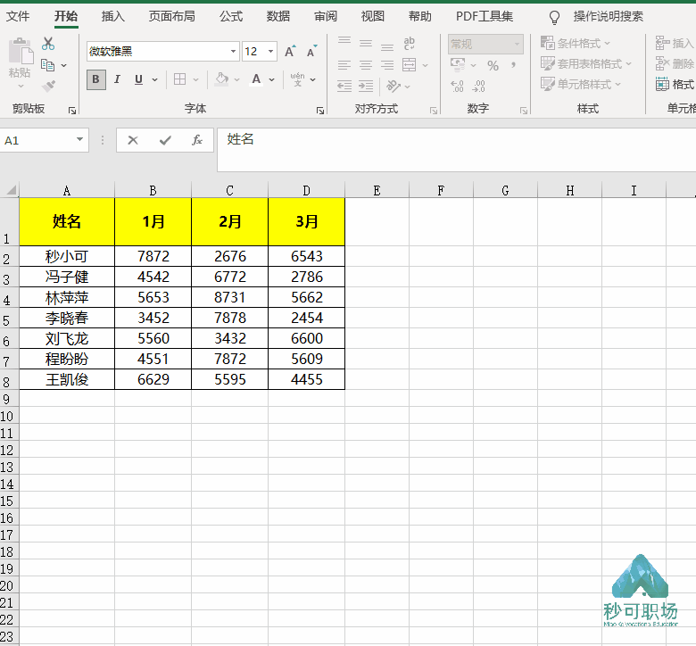
Task: Expand font color dropdown arrow
Action: (x=271, y=80)
